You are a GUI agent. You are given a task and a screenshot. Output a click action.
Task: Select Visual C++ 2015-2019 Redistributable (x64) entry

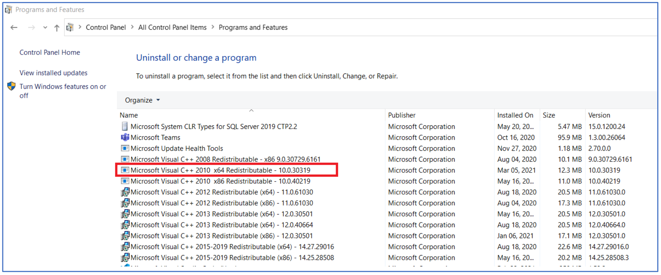[x=232, y=247]
